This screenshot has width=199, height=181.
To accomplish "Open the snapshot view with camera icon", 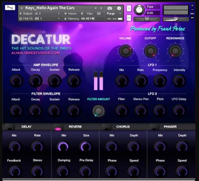I will pyautogui.click(x=110, y=9).
